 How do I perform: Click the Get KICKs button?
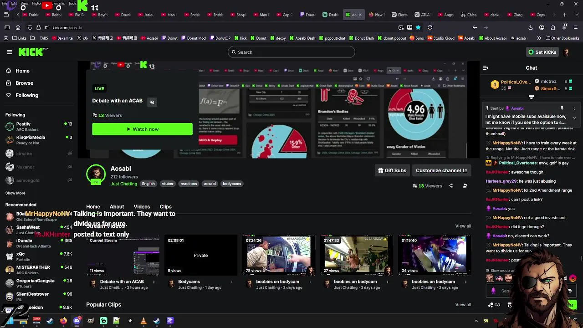542,52
